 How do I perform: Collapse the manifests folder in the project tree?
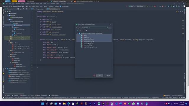[x=7, y=15]
